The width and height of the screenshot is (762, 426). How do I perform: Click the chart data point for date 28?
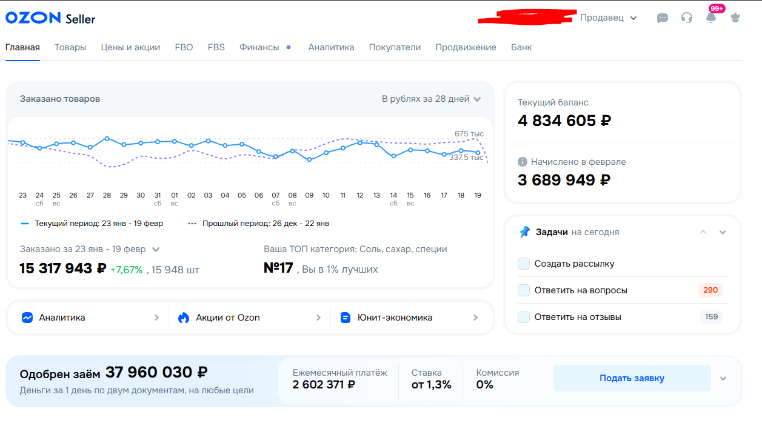(107, 138)
